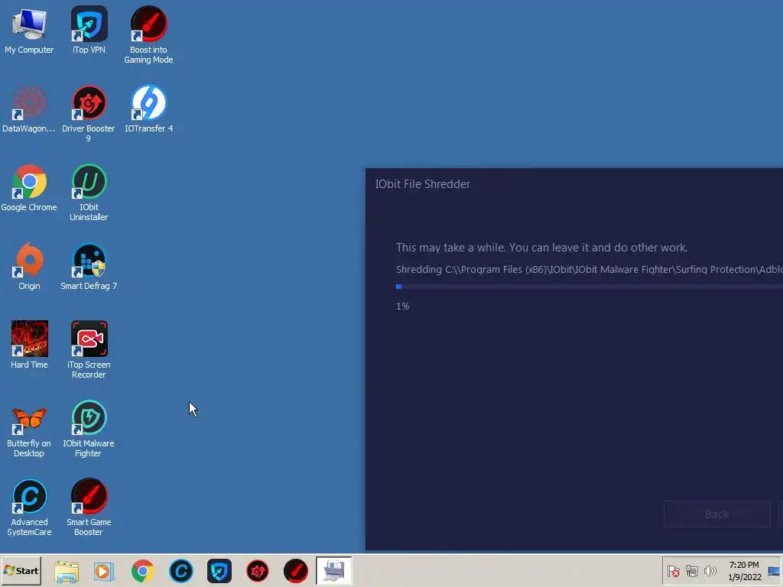This screenshot has height=587, width=783.
Task: Click the Shredding file path text
Action: (590, 270)
